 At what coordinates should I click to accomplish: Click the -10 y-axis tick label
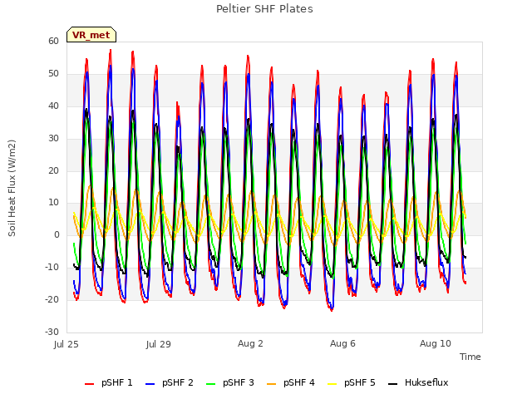click(52, 268)
